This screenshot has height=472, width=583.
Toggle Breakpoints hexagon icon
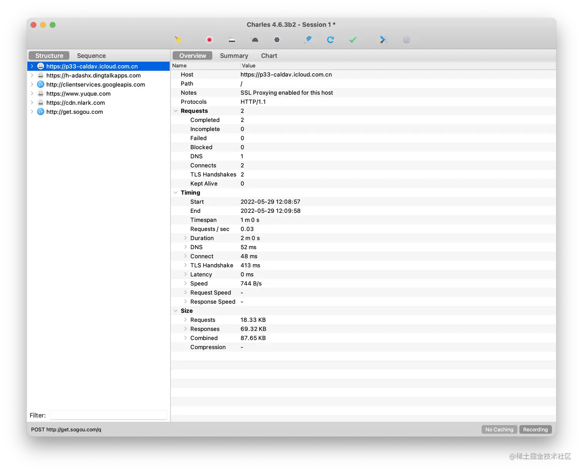point(277,40)
